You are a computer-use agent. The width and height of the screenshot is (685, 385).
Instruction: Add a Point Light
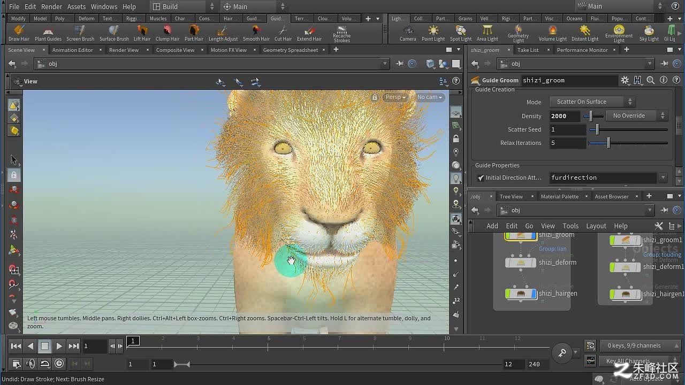(433, 33)
